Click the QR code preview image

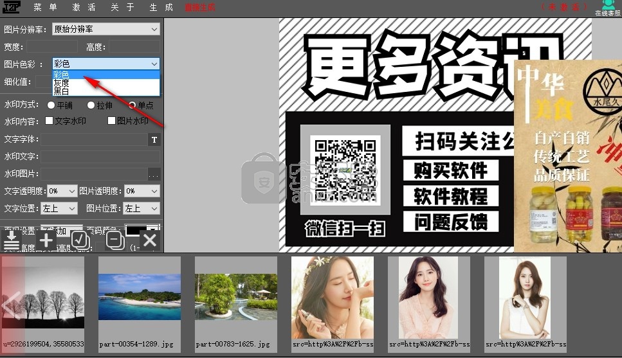click(x=345, y=170)
